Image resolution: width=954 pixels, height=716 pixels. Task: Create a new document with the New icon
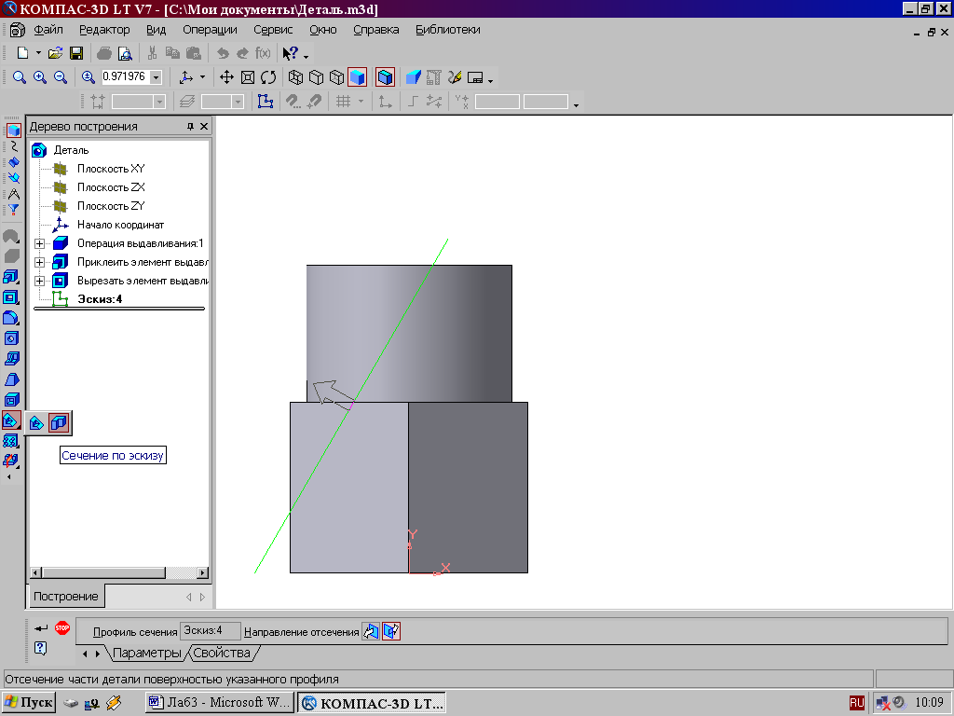coord(22,53)
